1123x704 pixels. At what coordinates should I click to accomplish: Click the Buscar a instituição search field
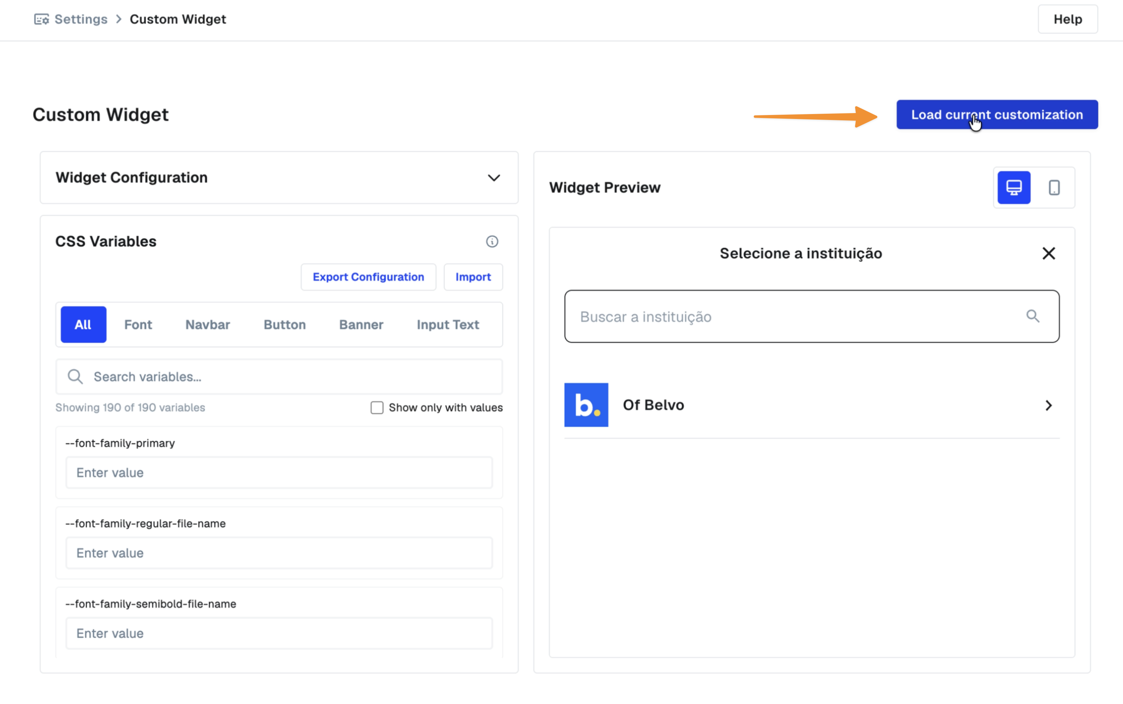(812, 316)
